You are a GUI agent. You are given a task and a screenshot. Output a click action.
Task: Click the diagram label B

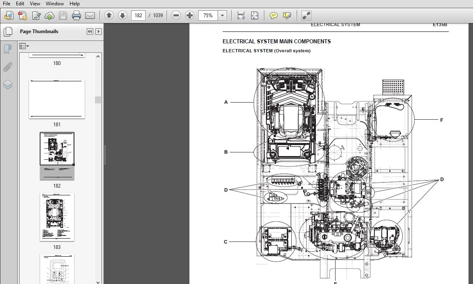pos(226,152)
